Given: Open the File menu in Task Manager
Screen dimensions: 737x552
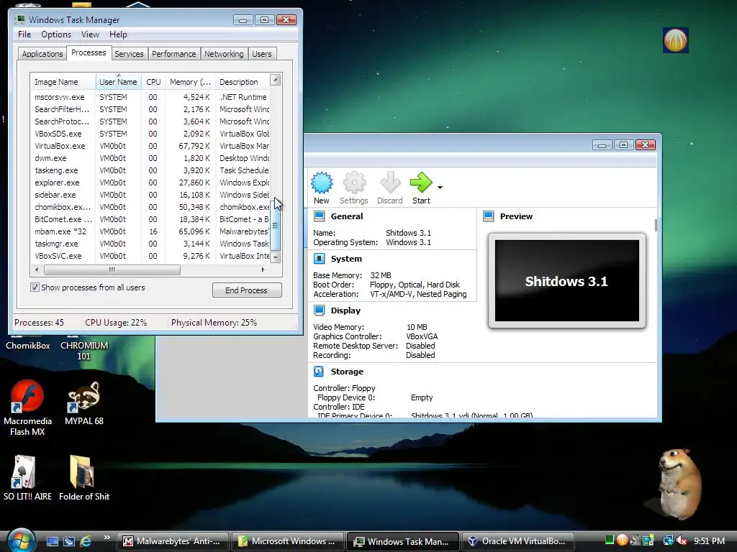Looking at the screenshot, I should click(x=24, y=34).
